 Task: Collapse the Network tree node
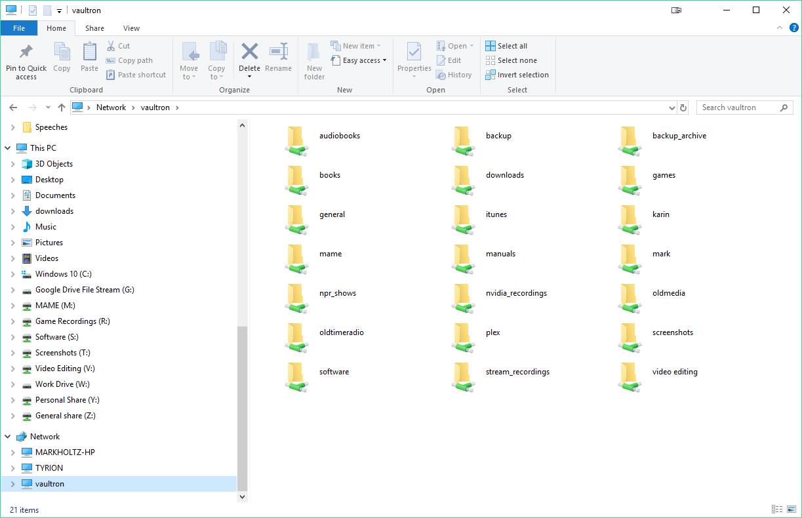click(7, 437)
